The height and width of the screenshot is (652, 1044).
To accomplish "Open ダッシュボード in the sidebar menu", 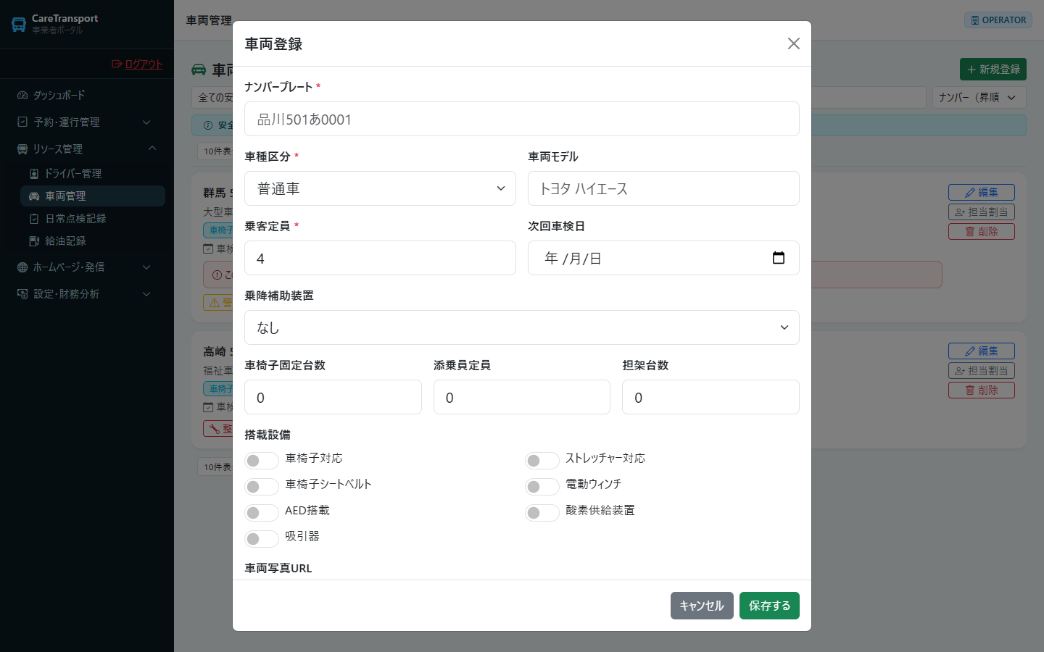I will coord(87,96).
